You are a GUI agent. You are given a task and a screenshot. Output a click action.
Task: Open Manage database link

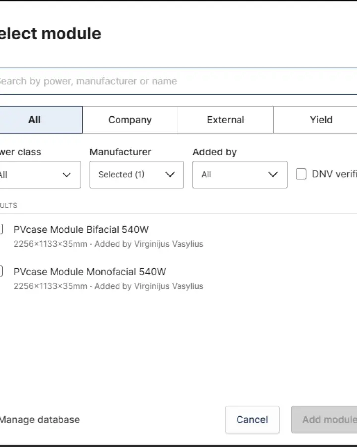point(40,420)
